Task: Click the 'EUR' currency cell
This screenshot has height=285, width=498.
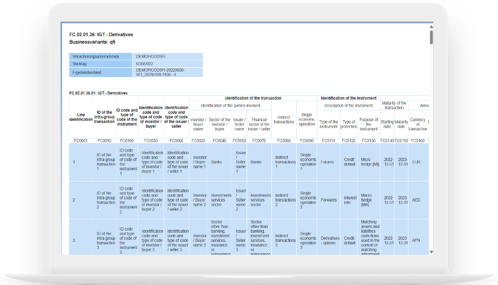Action: pos(416,162)
